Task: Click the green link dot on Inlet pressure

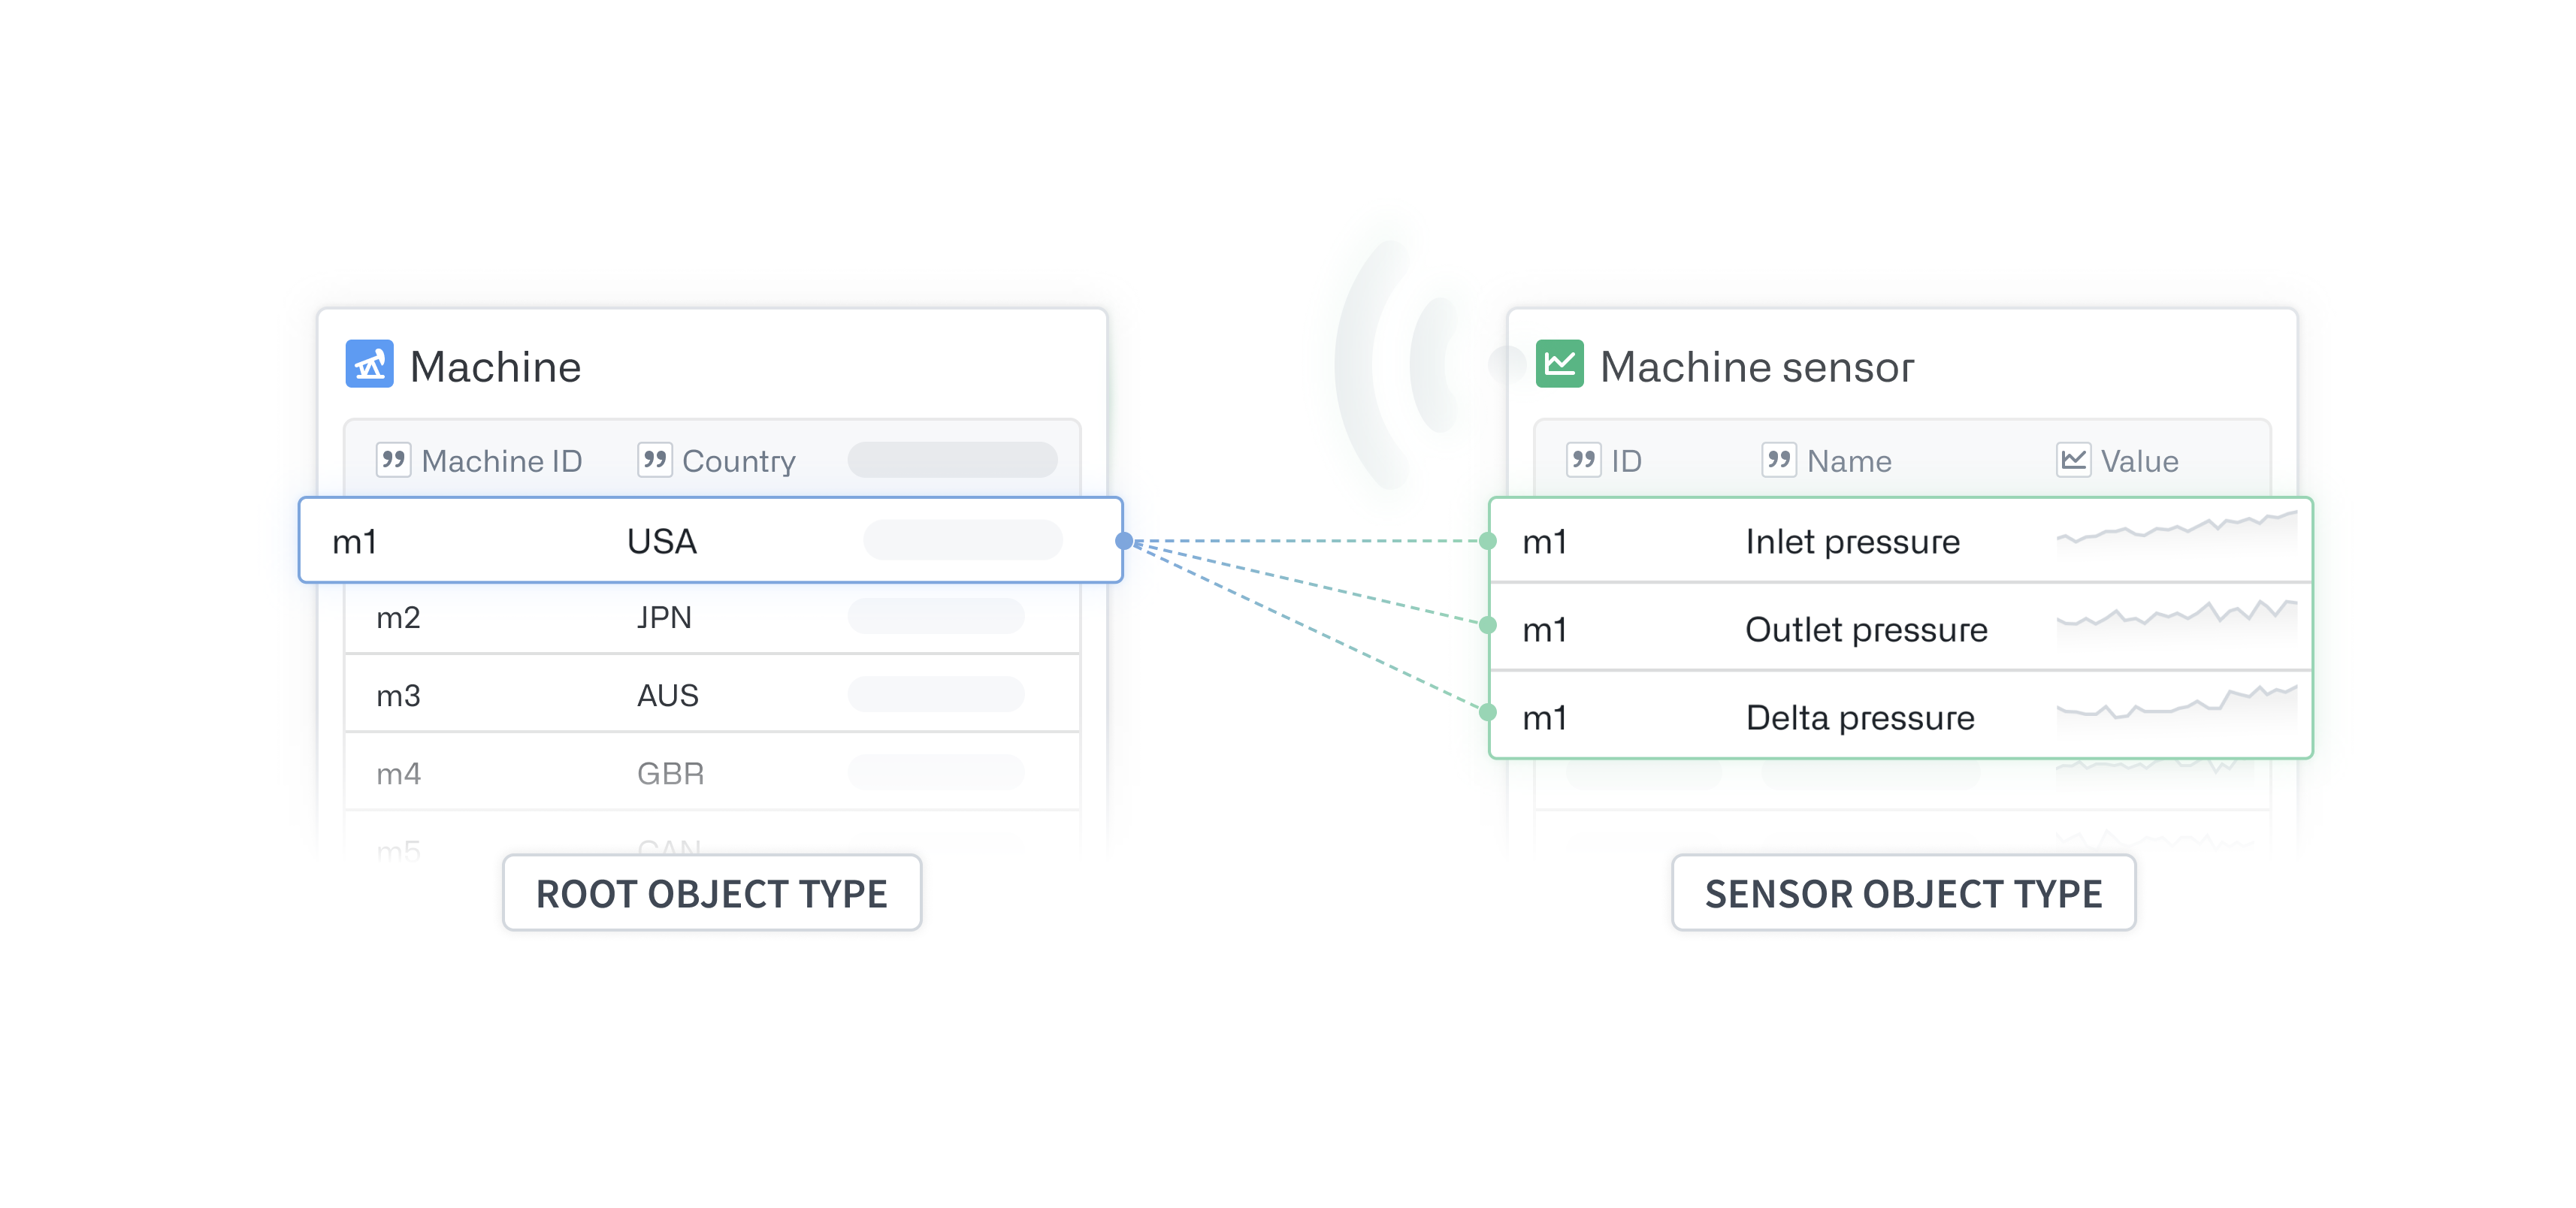Action: click(x=1488, y=541)
